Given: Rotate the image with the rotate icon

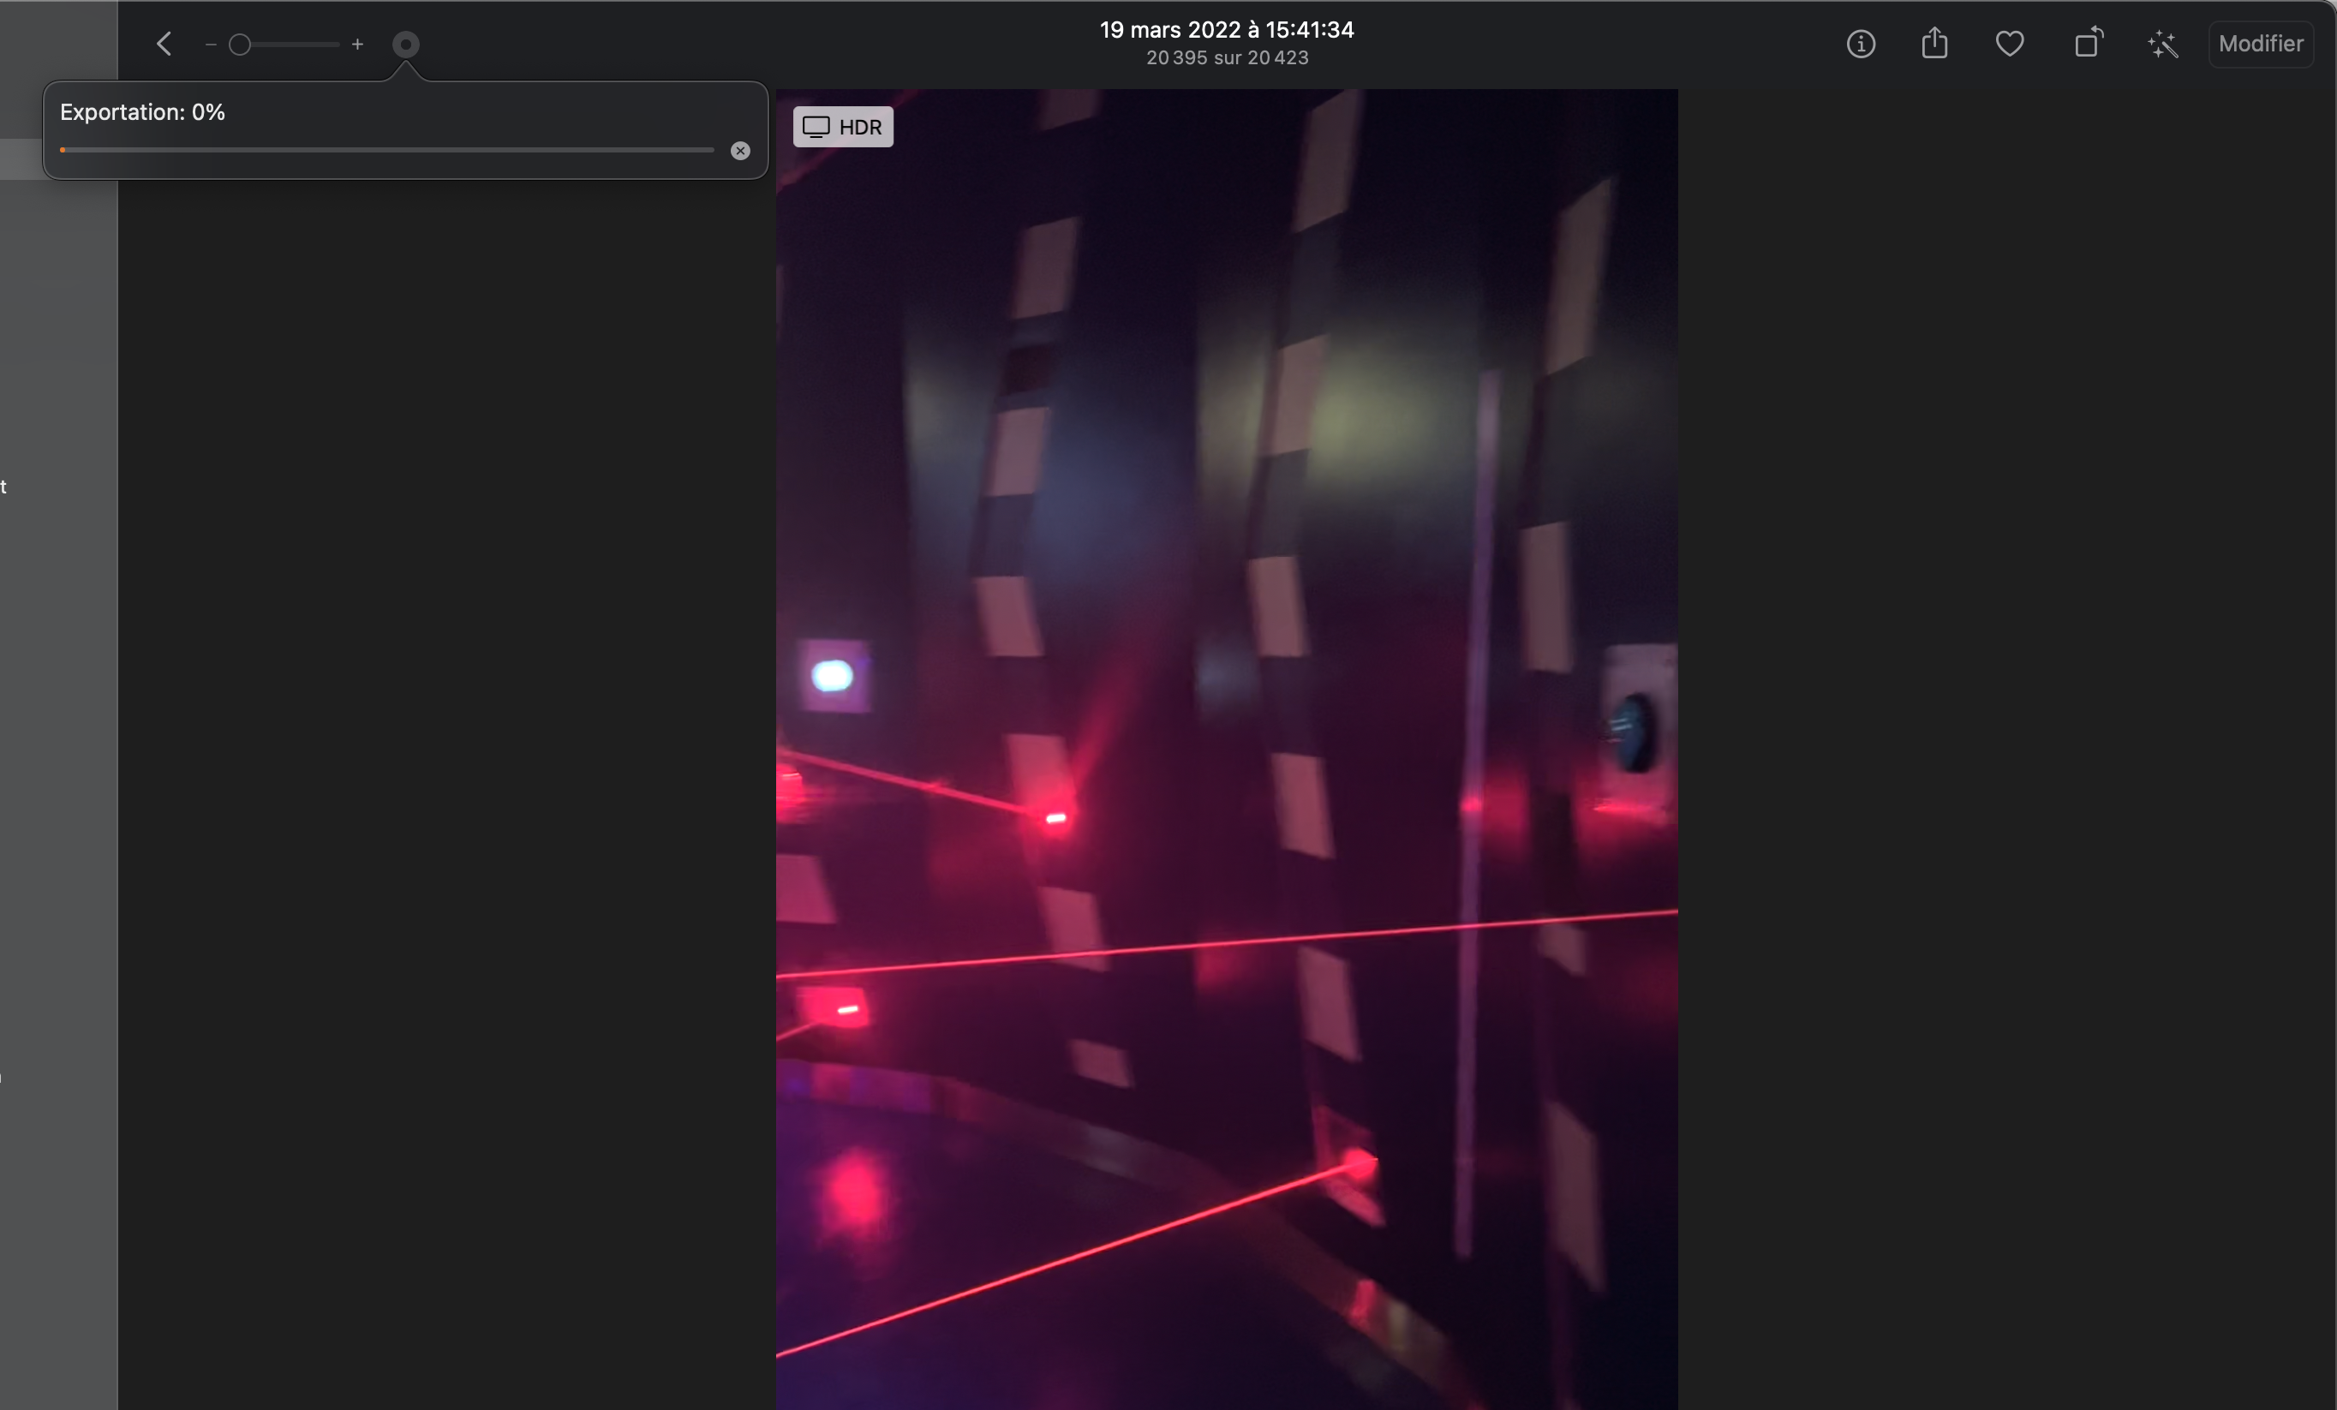Looking at the screenshot, I should (2088, 44).
